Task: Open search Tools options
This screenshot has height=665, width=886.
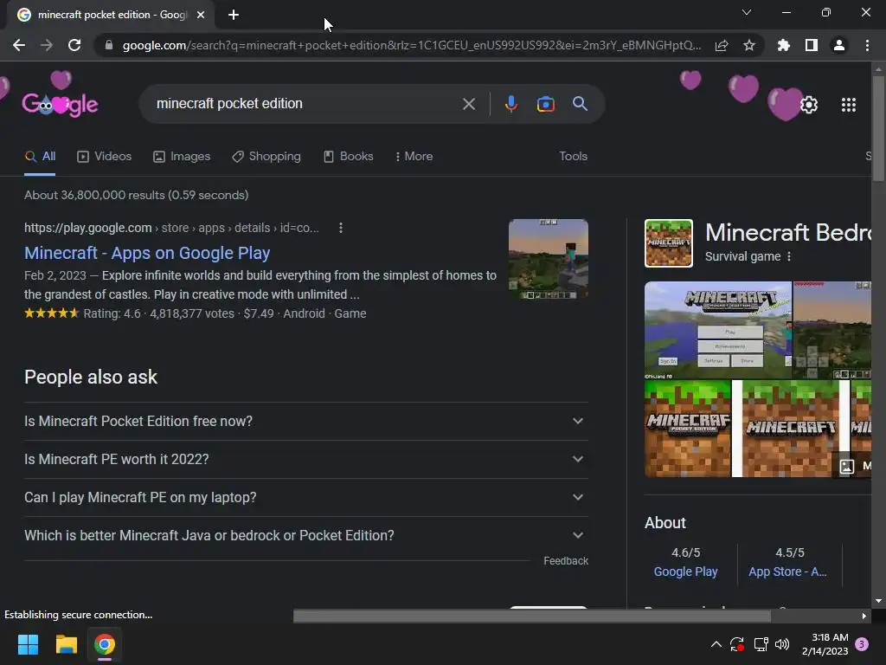Action: pos(573,156)
